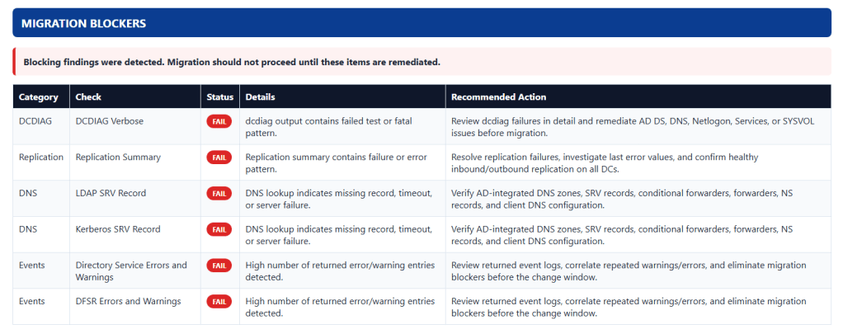Click the Replication Summary FAIL status badge
The height and width of the screenshot is (334, 843).
tap(219, 157)
